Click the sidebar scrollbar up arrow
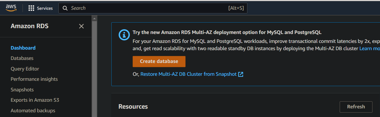Image resolution: width=380 pixels, height=117 pixels. [x=94, y=19]
